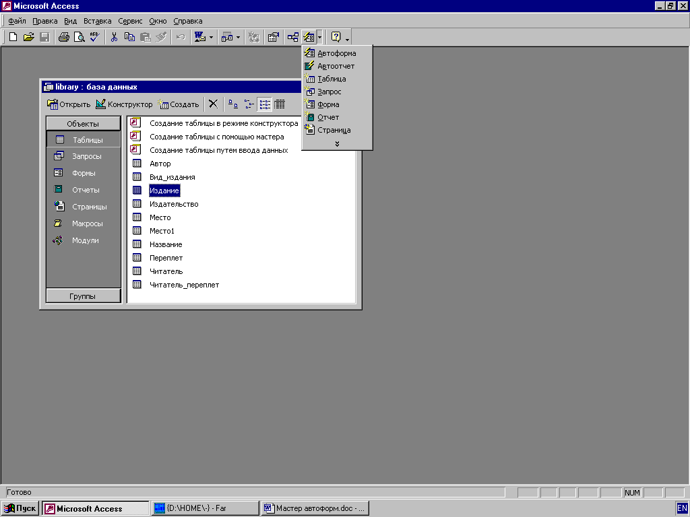The height and width of the screenshot is (517, 690).
Task: Click the Undo arrow icon
Action: (181, 38)
